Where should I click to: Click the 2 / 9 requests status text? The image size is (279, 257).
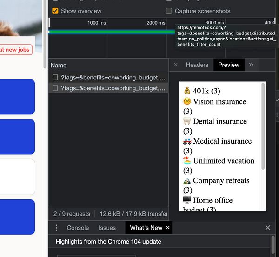(x=72, y=214)
